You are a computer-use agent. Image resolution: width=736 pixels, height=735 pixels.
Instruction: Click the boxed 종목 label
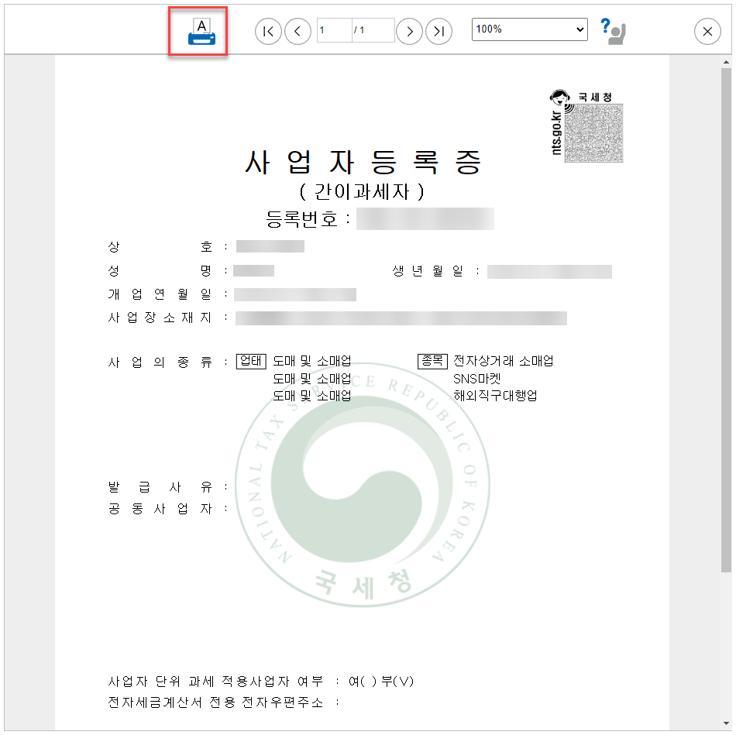pyautogui.click(x=432, y=361)
